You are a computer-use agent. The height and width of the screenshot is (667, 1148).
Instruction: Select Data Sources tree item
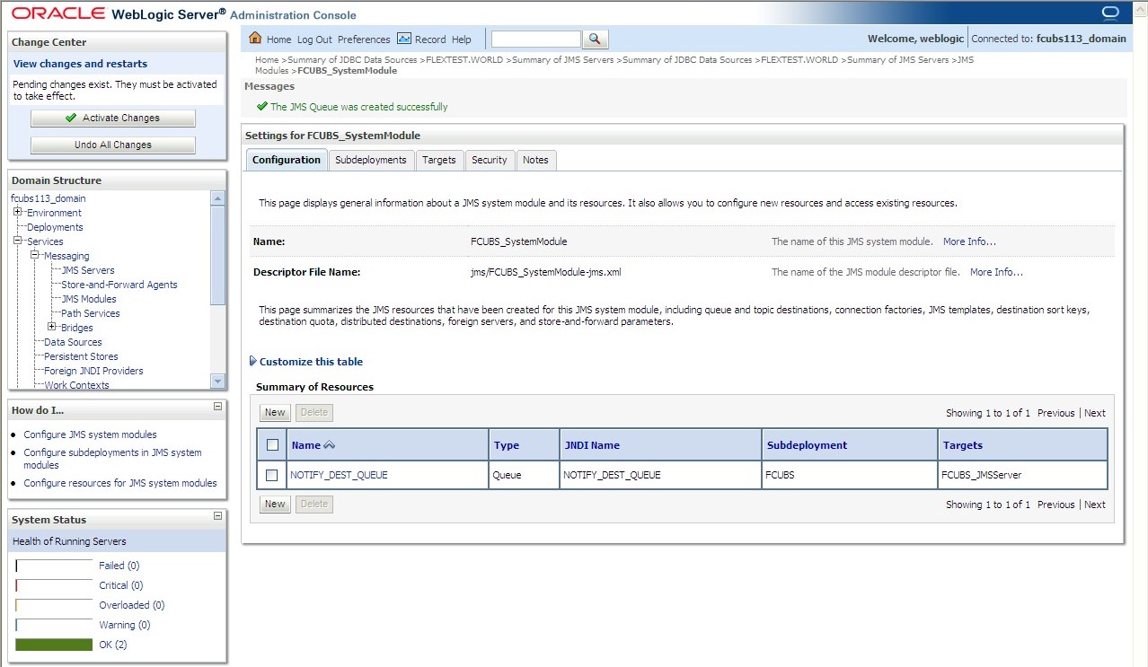pos(73,342)
